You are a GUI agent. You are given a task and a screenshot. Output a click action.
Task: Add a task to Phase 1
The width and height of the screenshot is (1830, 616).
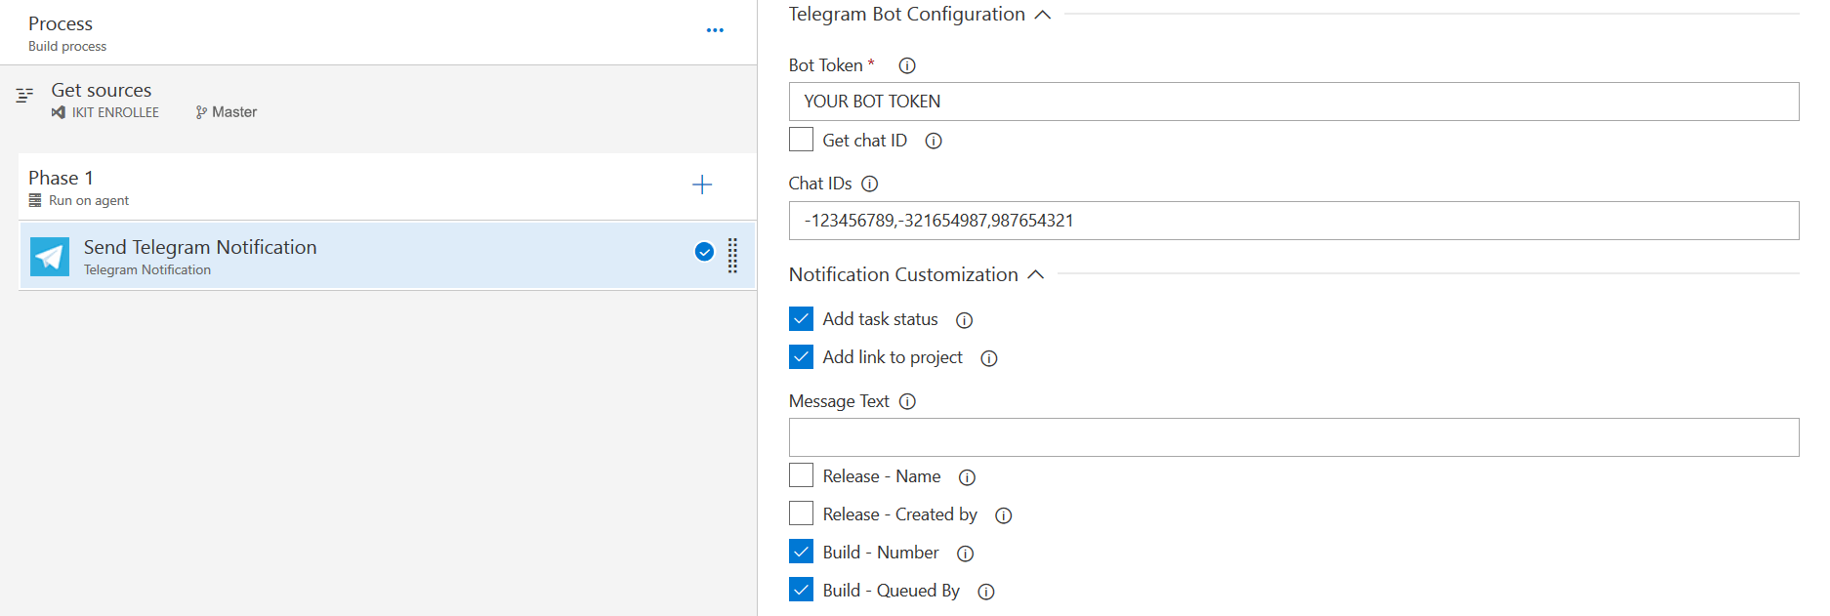702,185
